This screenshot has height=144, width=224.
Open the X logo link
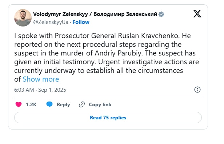pos(197,14)
